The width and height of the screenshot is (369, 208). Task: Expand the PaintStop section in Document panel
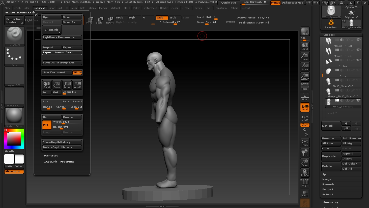tap(51, 155)
